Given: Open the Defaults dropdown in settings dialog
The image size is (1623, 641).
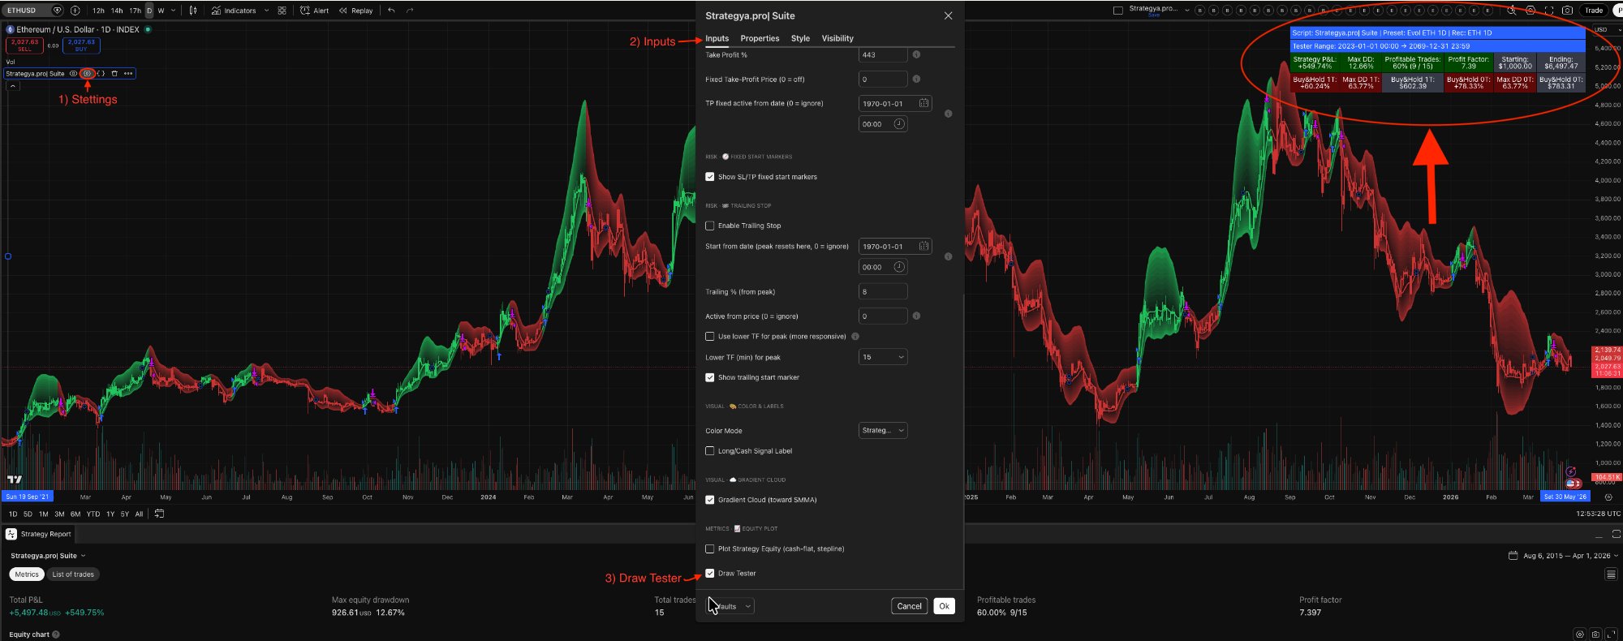Looking at the screenshot, I should click(x=730, y=606).
